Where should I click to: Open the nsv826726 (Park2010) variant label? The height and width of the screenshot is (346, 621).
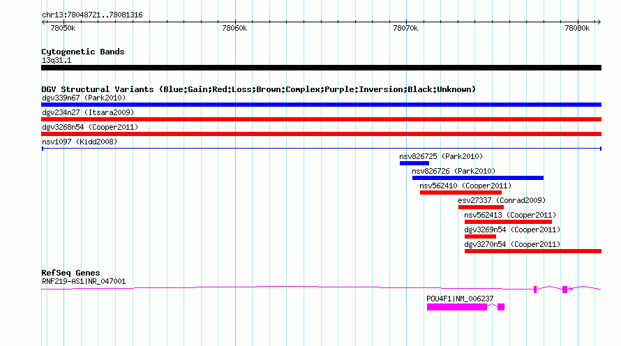click(x=454, y=171)
